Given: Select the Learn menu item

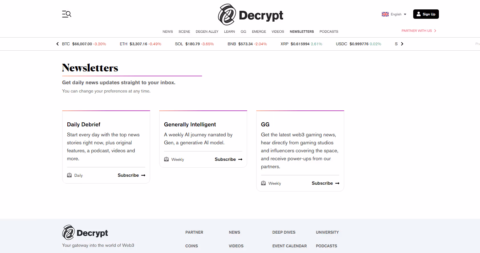Looking at the screenshot, I should 229,32.
